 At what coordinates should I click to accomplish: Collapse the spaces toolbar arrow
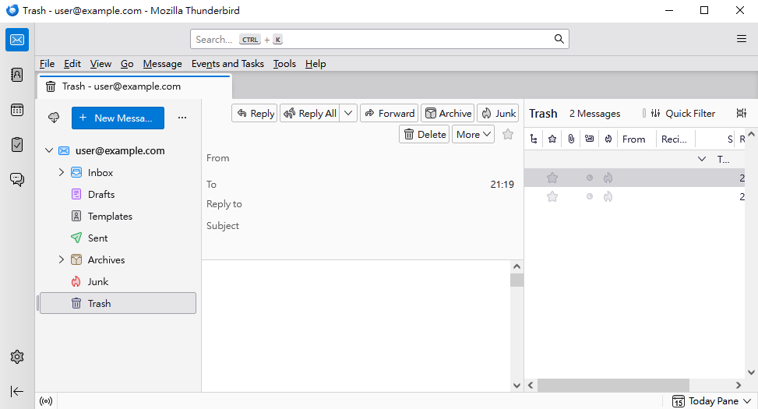click(17, 391)
